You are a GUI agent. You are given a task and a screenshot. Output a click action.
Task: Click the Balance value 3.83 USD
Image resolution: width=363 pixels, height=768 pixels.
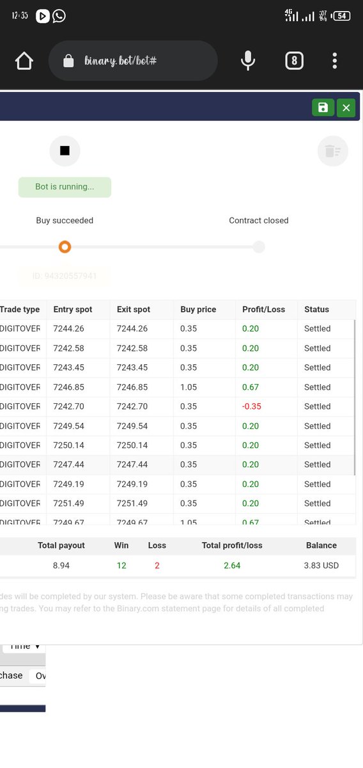tap(321, 565)
